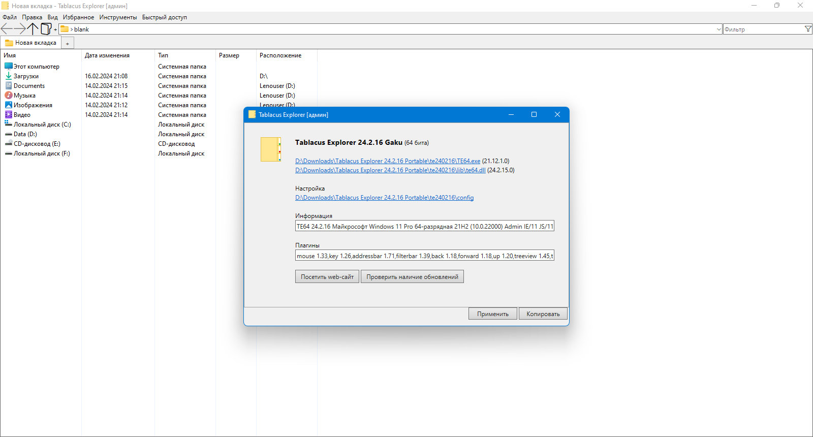Click the Forward arrow toolbar icon
Viewport: 813px width, 437px height.
click(19, 28)
